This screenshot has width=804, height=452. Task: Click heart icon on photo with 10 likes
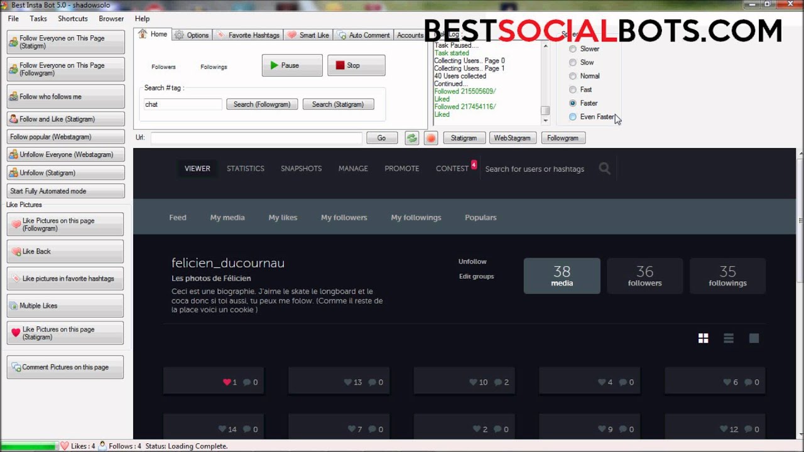coord(473,382)
